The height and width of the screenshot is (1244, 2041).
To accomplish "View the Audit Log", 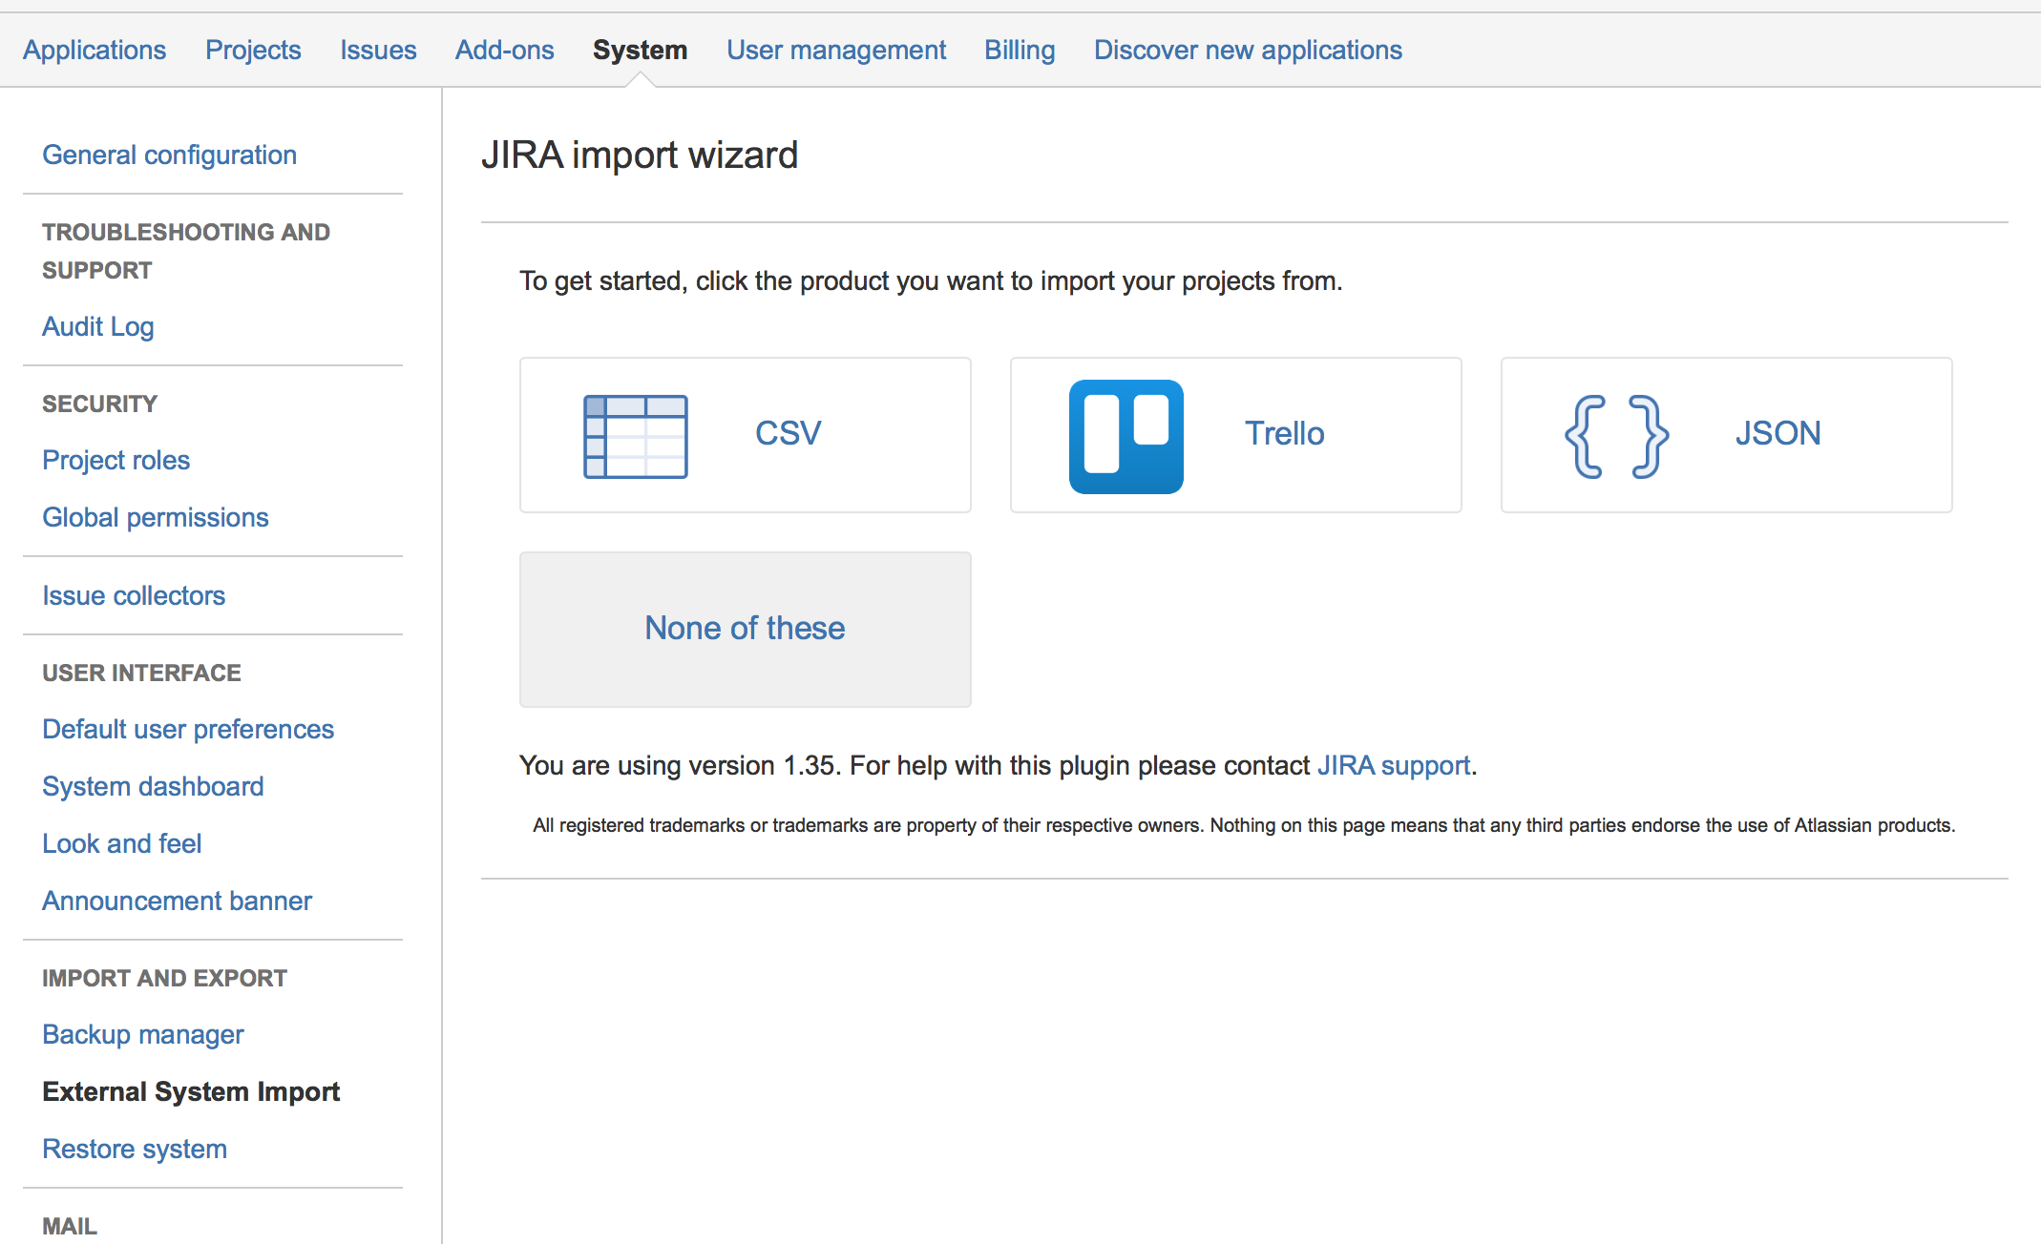I will tap(97, 326).
